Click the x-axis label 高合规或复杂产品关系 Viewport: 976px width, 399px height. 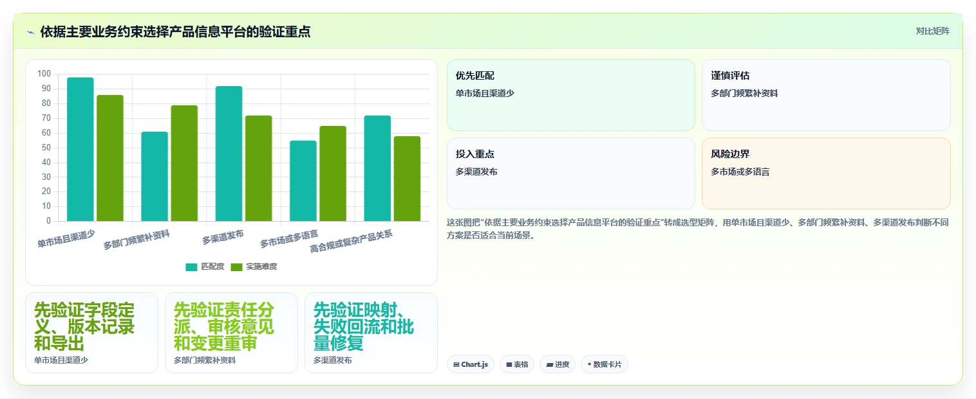coord(351,242)
